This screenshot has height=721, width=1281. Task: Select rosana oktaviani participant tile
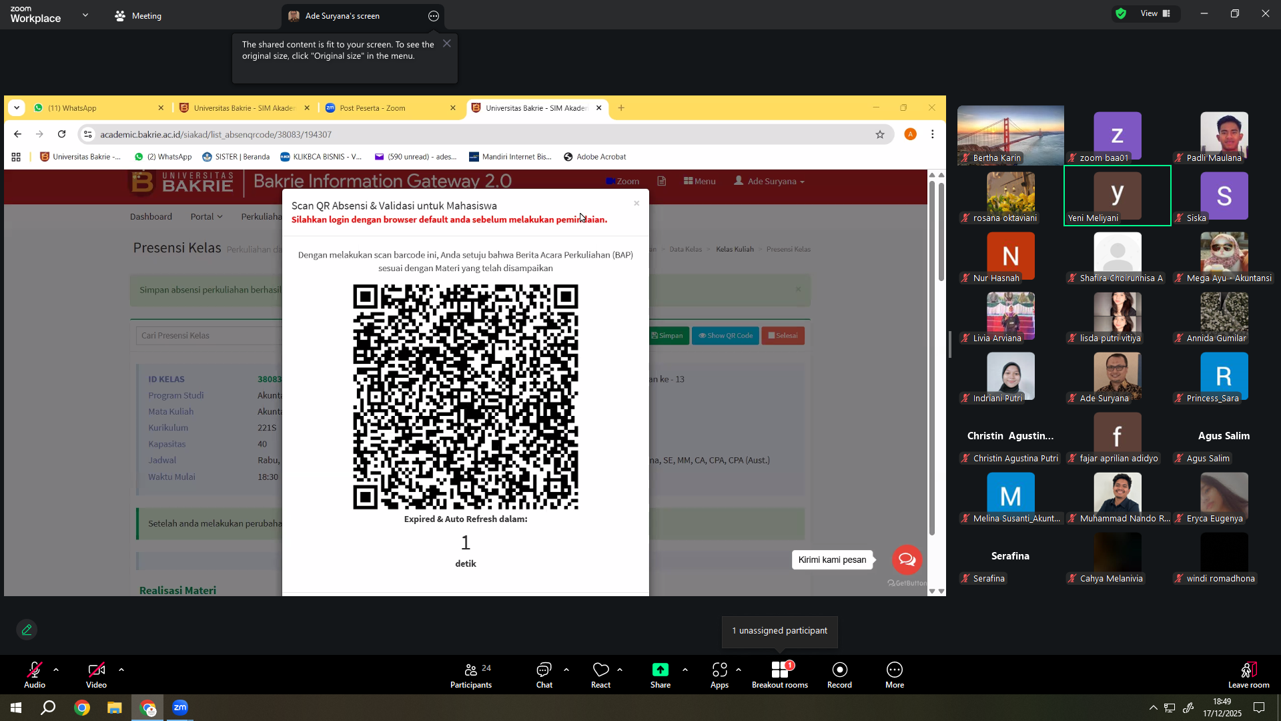1011,196
